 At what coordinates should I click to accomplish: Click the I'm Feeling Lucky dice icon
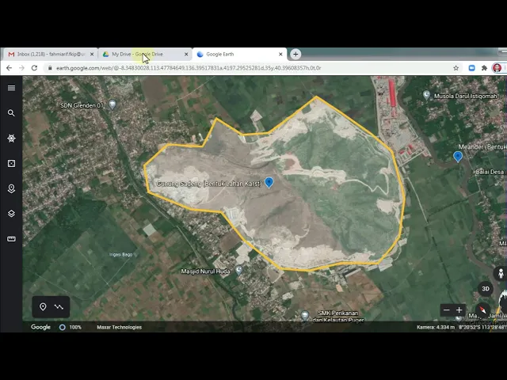pyautogui.click(x=11, y=164)
